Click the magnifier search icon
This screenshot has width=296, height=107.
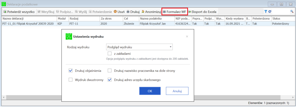[292, 12]
